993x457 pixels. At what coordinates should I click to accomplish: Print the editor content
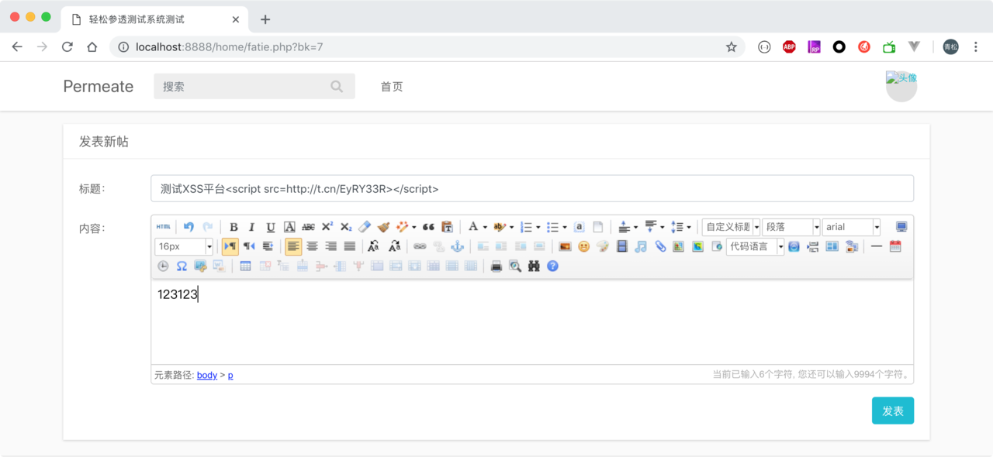coord(496,266)
